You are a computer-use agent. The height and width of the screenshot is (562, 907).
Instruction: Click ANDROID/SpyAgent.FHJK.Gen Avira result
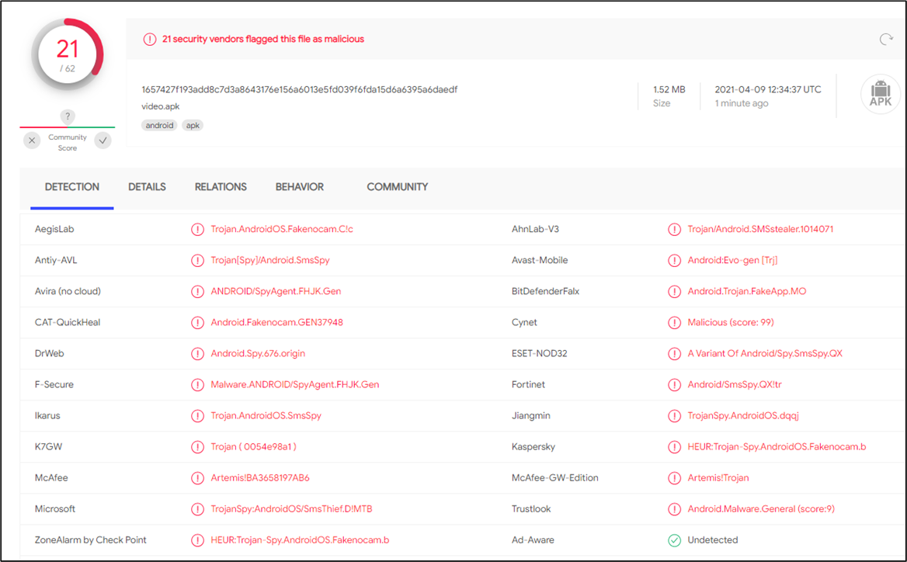pos(276,291)
